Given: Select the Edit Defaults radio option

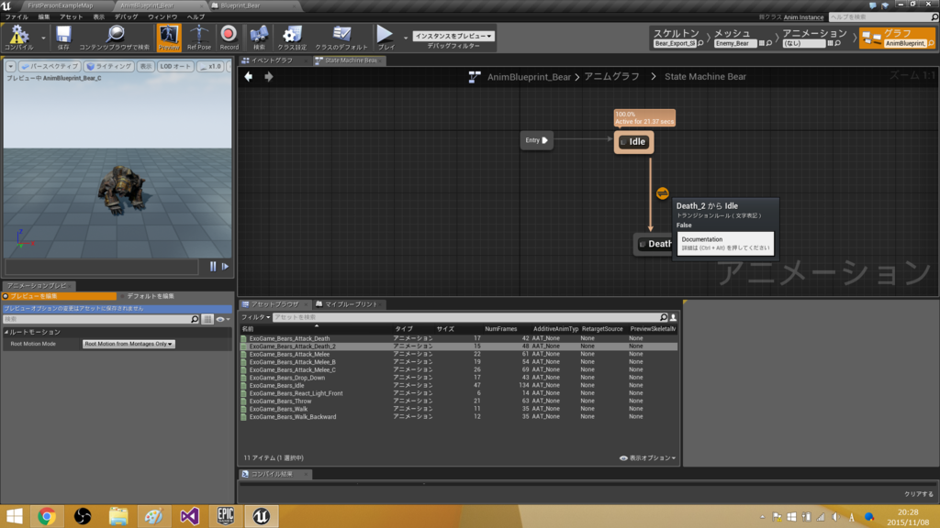Looking at the screenshot, I should pyautogui.click(x=148, y=296).
